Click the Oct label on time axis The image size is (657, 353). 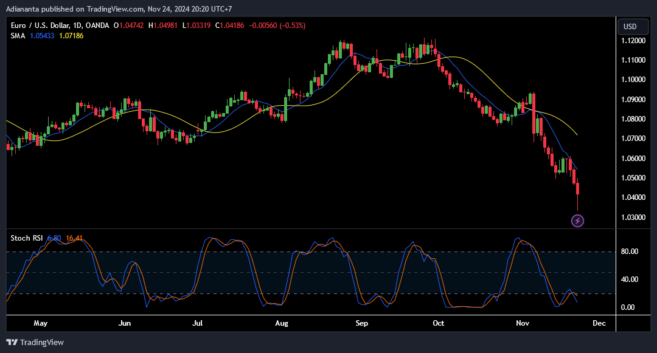(x=438, y=323)
